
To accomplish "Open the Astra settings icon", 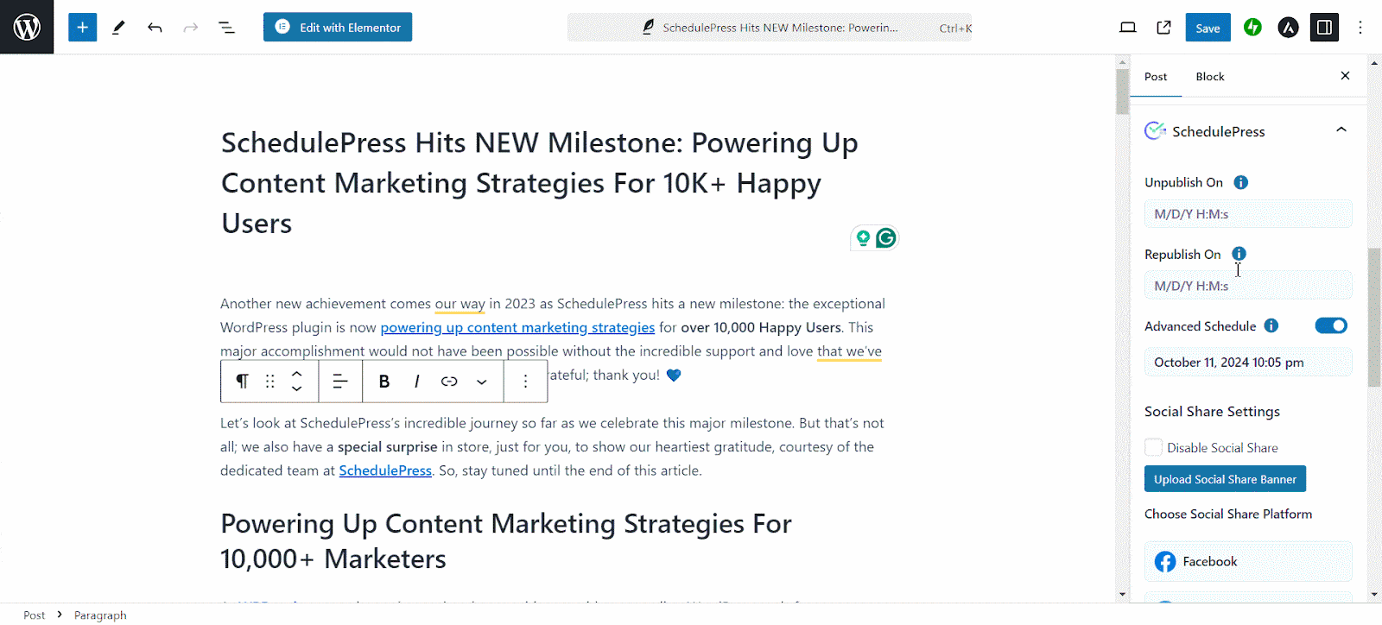I will pos(1288,28).
